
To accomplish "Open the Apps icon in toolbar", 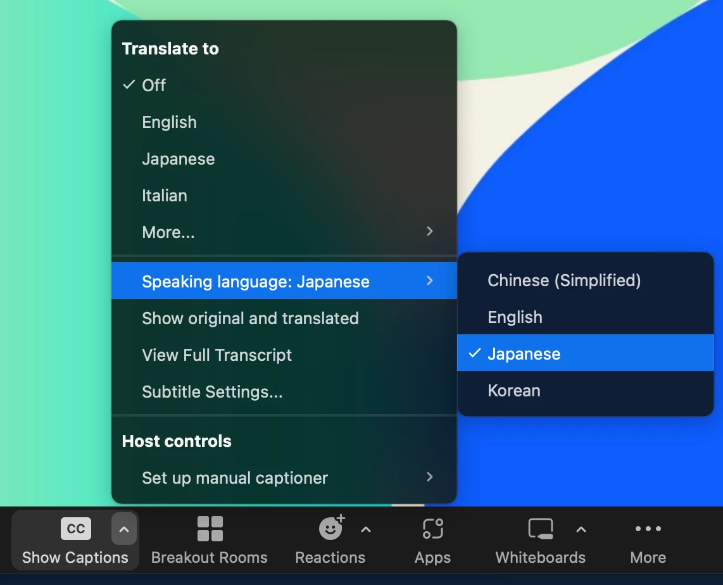I will point(432,528).
